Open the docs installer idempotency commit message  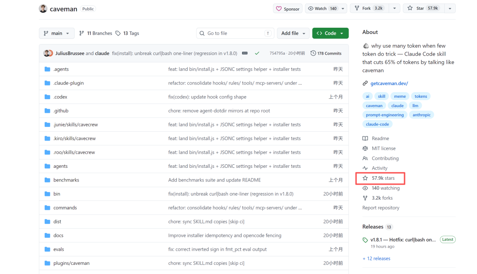[x=225, y=236]
